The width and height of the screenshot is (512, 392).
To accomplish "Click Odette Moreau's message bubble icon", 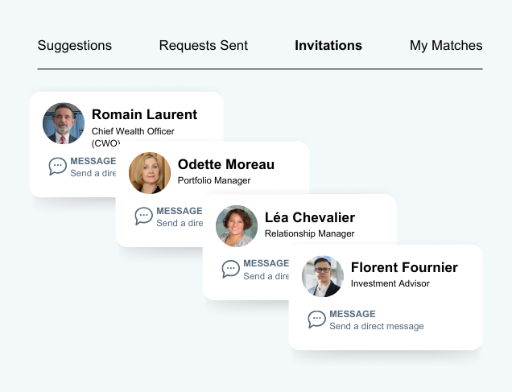I will (144, 217).
